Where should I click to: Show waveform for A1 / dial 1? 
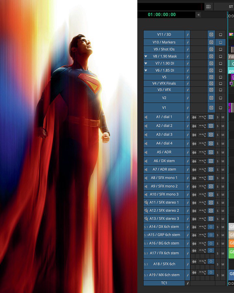(194, 117)
